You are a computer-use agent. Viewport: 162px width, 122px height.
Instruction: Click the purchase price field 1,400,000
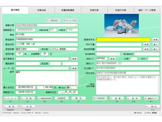(x=45, y=87)
